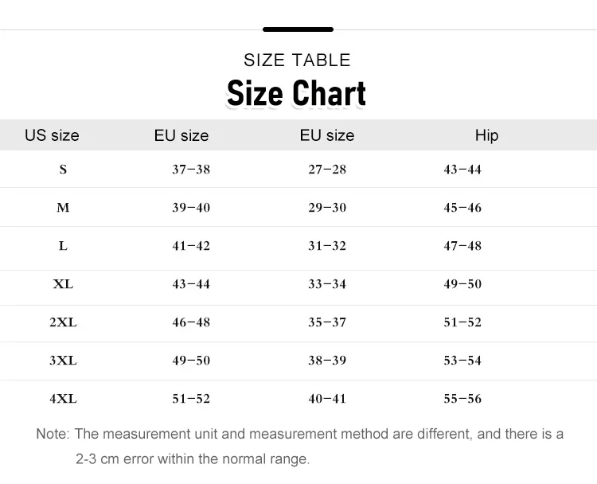Click the 35-37 size value
The height and width of the screenshot is (484, 597).
pos(327,322)
